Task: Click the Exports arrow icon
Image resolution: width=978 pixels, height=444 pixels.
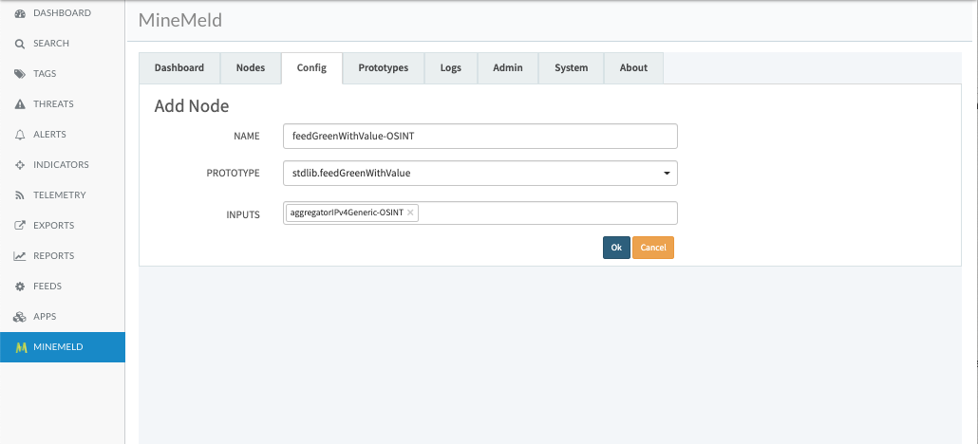Action: point(20,226)
